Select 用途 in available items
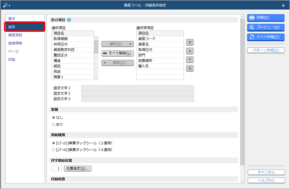 pos(73,72)
